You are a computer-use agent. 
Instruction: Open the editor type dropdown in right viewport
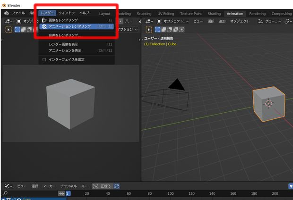150,21
